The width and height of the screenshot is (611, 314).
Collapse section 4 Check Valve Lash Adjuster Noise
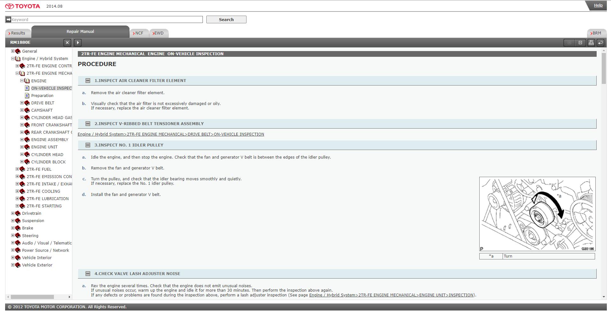tap(88, 274)
